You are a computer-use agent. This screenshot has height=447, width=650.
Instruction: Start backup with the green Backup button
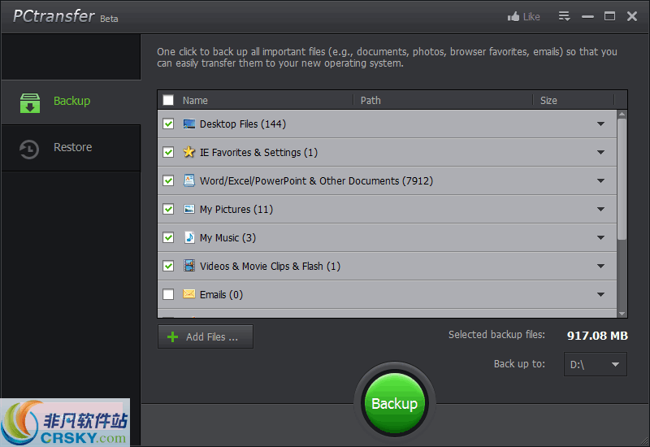394,403
